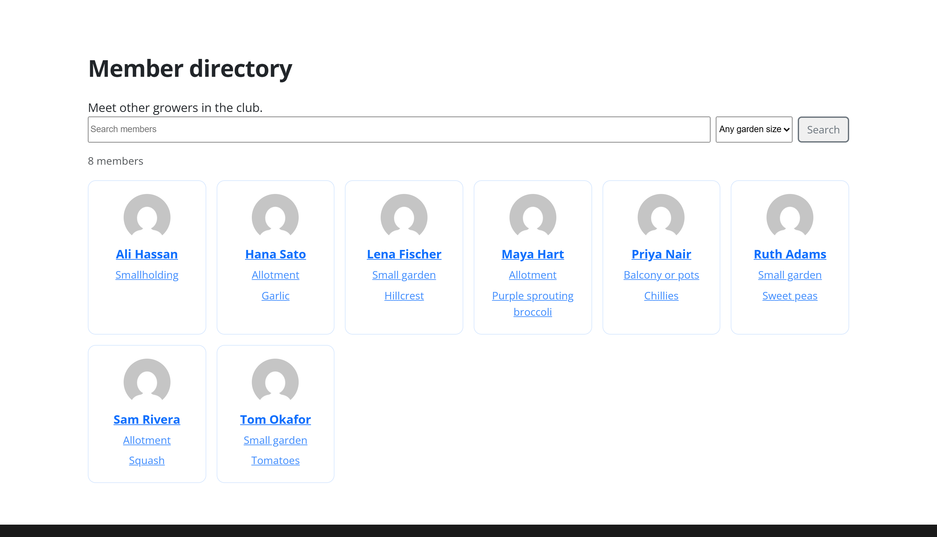Click the "8 members" count text

coord(115,161)
